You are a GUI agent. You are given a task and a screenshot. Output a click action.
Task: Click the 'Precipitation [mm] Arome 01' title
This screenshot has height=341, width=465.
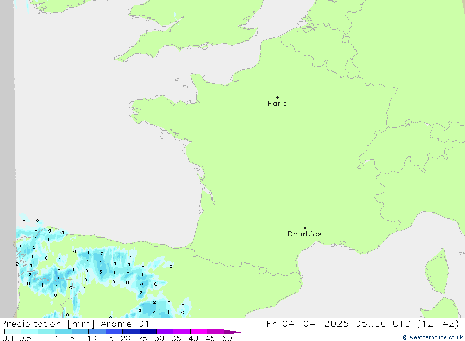click(x=74, y=324)
